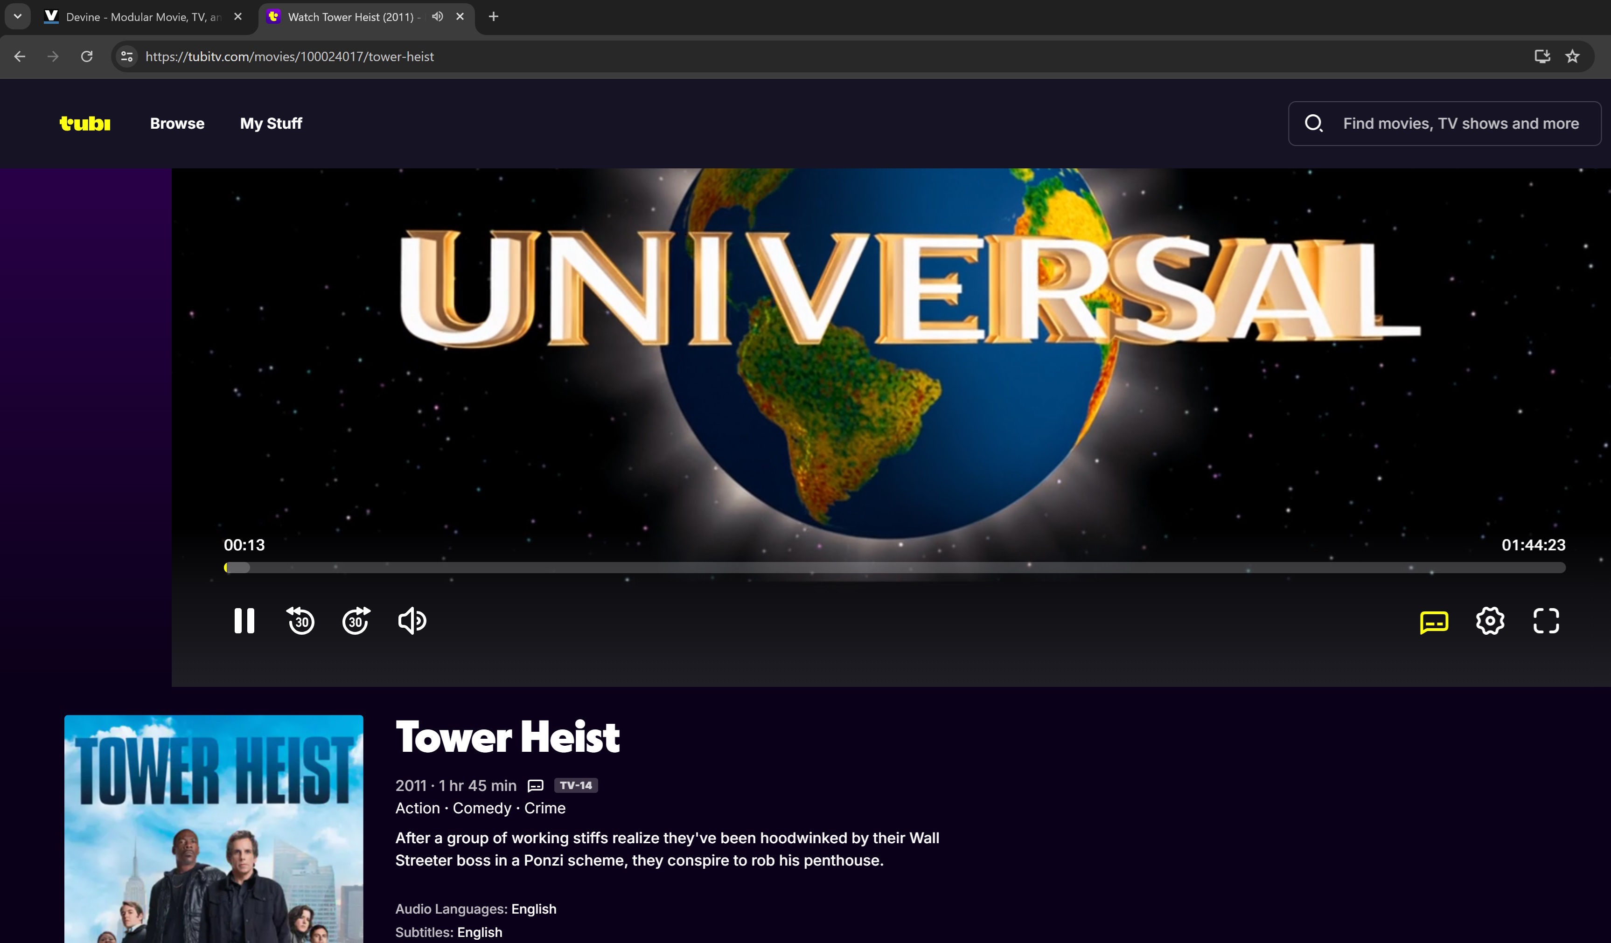Screen dimensions: 1611x943
Task: Click the Tower Heist poster thumbnail
Action: (214, 829)
